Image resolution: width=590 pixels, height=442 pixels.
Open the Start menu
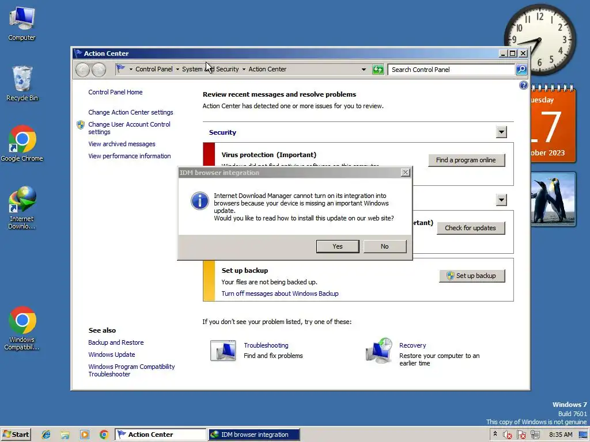[16, 435]
